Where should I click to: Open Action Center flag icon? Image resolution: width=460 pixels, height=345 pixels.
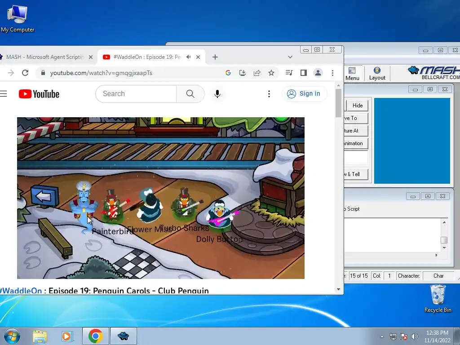[404, 336]
